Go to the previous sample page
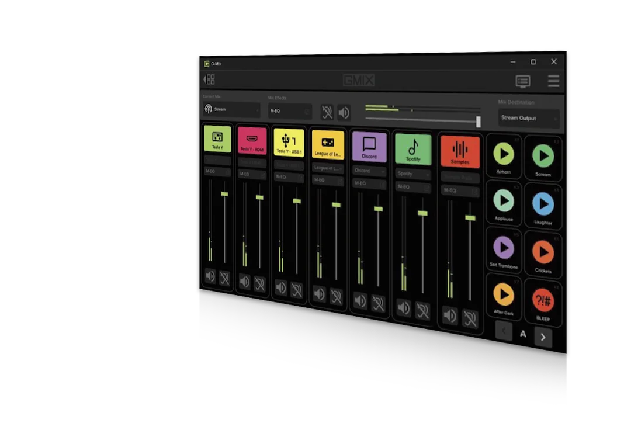 504,331
